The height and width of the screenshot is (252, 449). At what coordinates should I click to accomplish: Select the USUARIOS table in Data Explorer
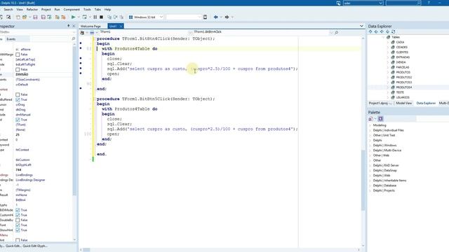click(402, 97)
